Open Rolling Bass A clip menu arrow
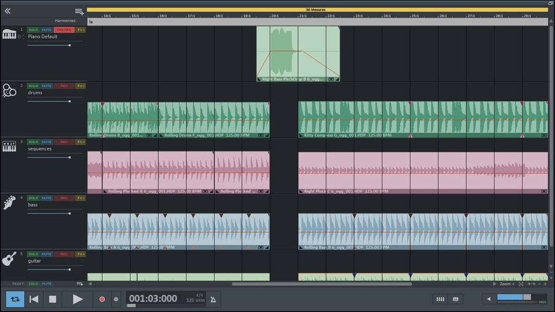 (261, 247)
